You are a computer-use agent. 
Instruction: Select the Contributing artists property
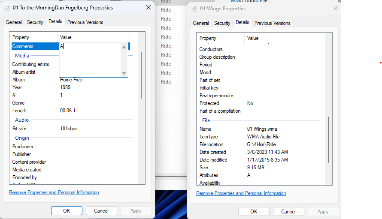coord(31,64)
